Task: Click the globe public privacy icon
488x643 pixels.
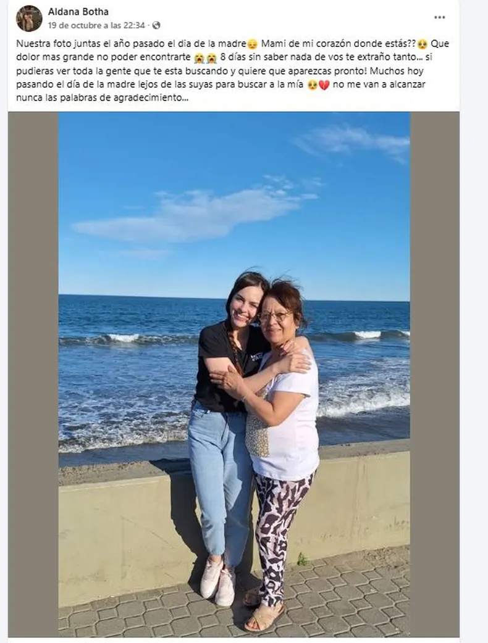Action: tap(156, 25)
